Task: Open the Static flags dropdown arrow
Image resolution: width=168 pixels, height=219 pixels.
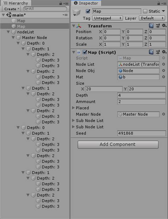Action: (163, 11)
